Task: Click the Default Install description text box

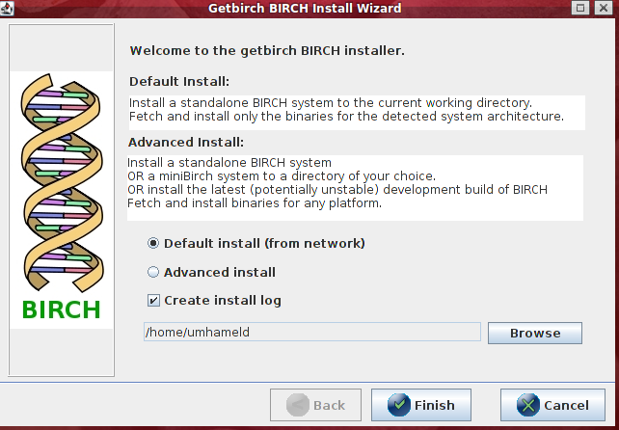Action: pyautogui.click(x=356, y=109)
